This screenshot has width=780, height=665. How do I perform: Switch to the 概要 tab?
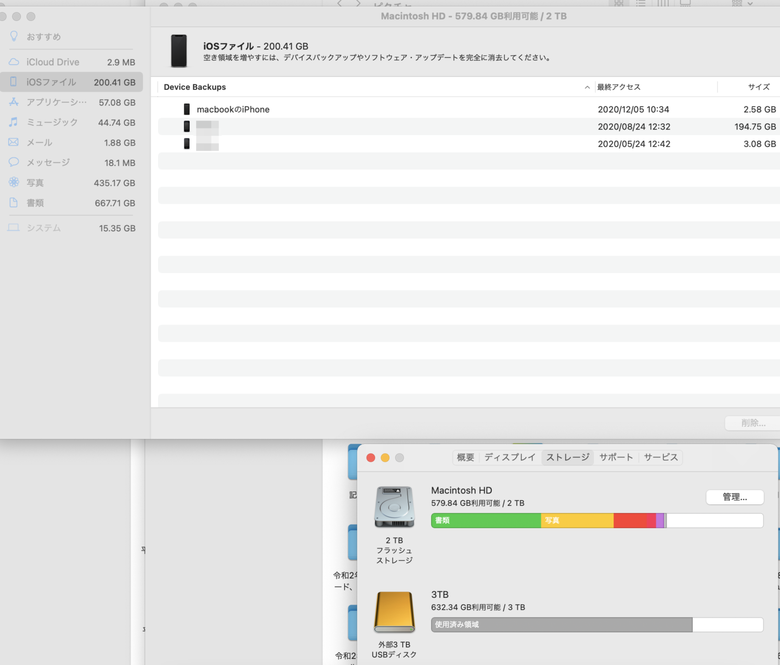(x=465, y=458)
